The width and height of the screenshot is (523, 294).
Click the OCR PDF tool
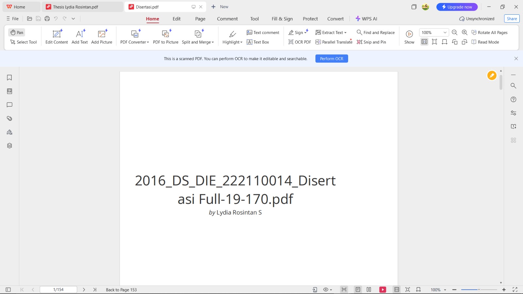coord(299,42)
